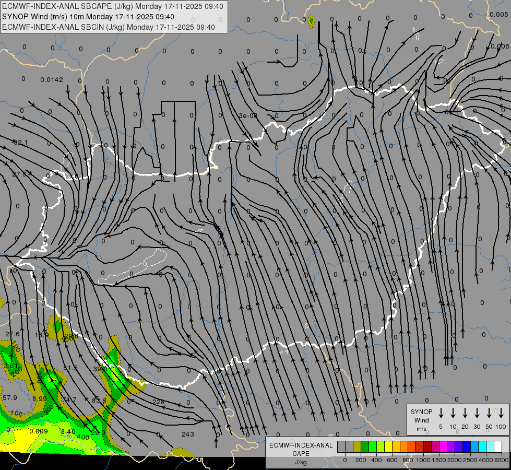Screen dimensions: 511x470
Task: Click the 0.0142 value on the map
Action: point(52,79)
